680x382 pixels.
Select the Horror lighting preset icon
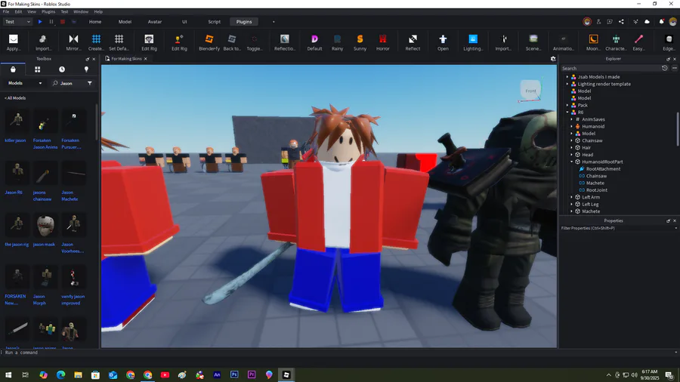tap(382, 39)
